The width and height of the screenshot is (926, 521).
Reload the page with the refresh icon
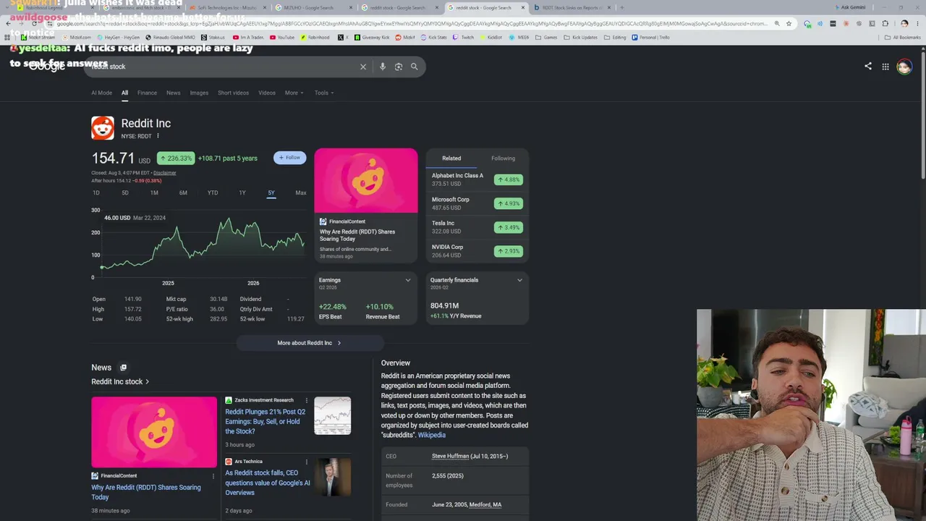(x=34, y=23)
